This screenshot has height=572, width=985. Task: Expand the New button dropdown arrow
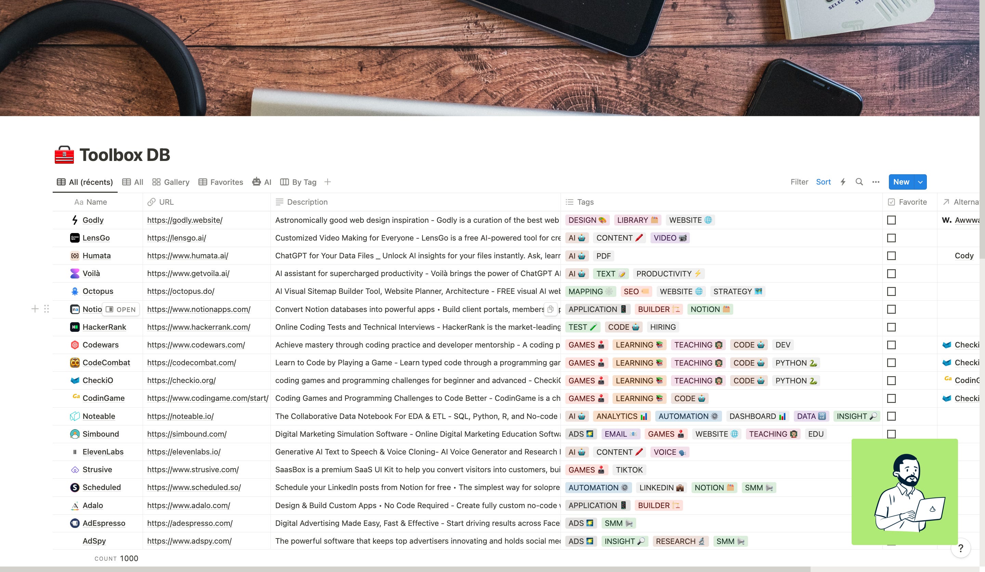point(920,182)
